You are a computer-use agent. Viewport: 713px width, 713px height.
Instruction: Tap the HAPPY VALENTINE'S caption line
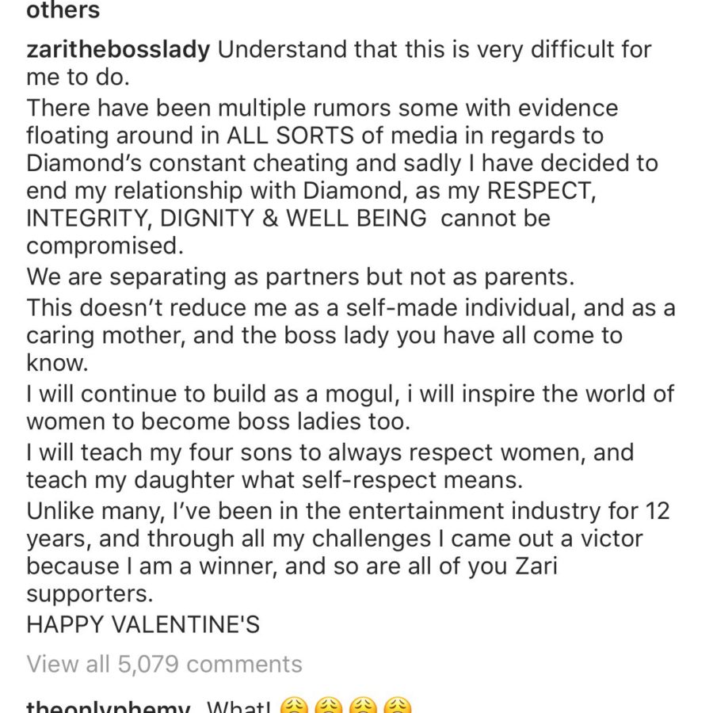143,624
